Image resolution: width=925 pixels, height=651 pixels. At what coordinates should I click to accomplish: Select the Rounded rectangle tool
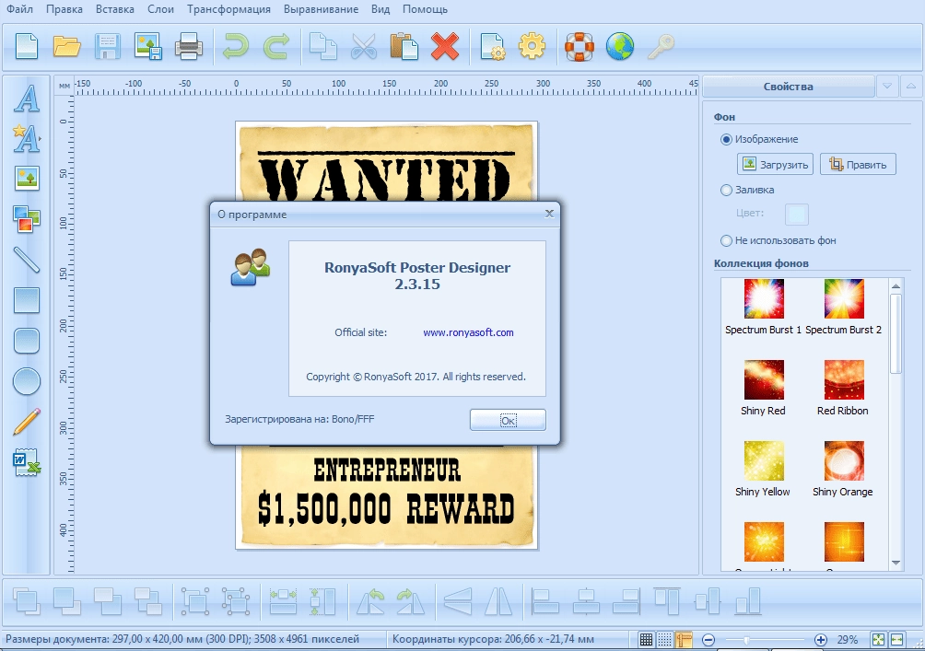tap(27, 341)
